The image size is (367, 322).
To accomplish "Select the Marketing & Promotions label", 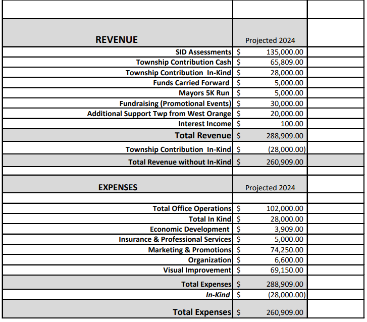I will tap(190, 250).
